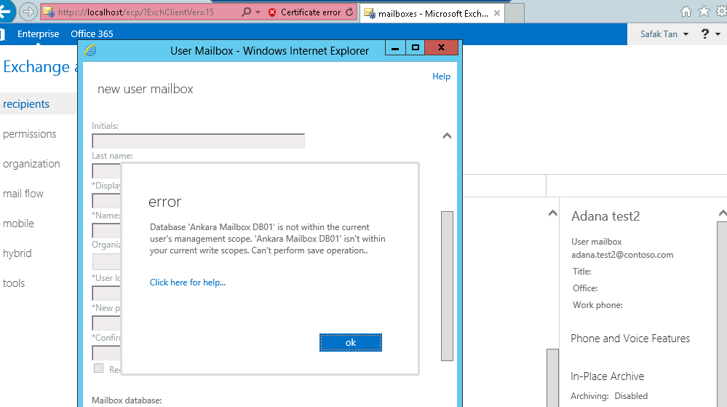
Task: Close the User Mailbox popup window
Action: coord(442,48)
